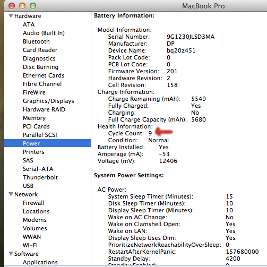Screen dimensions: 267x267
Task: Select Hardware RAID entry
Action: pos(44,109)
